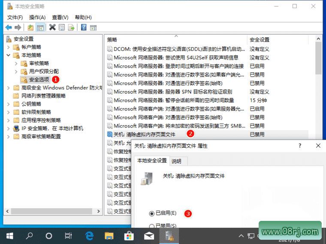Viewport: 326px width, 244px height.
Task: Switch to the 本地安全设置 tab
Action: point(152,161)
